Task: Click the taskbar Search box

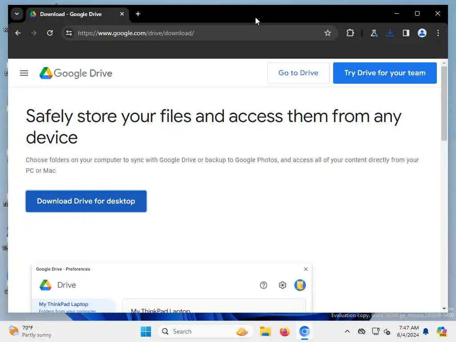Action: point(206,331)
